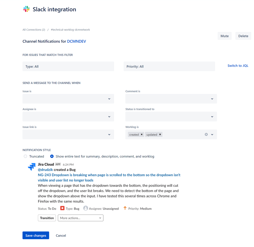
Task: Go to All Connections breadcrumb
Action: coord(34,30)
